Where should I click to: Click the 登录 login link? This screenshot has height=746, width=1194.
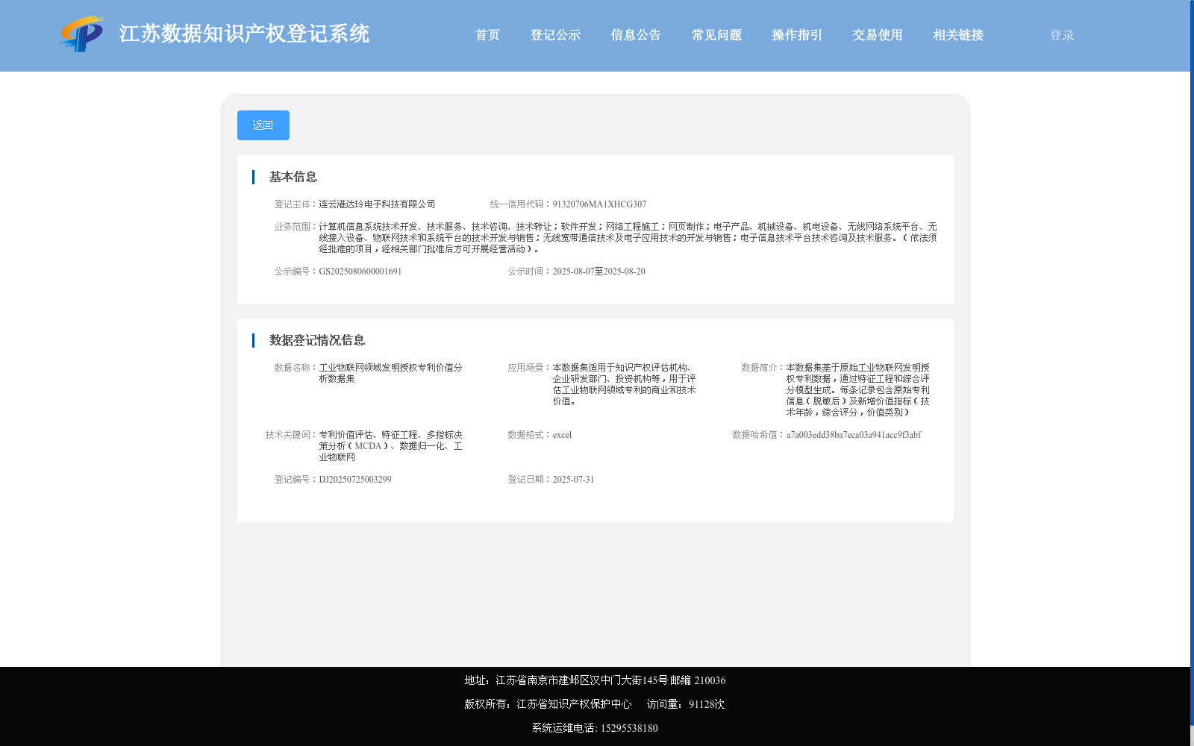click(1062, 35)
